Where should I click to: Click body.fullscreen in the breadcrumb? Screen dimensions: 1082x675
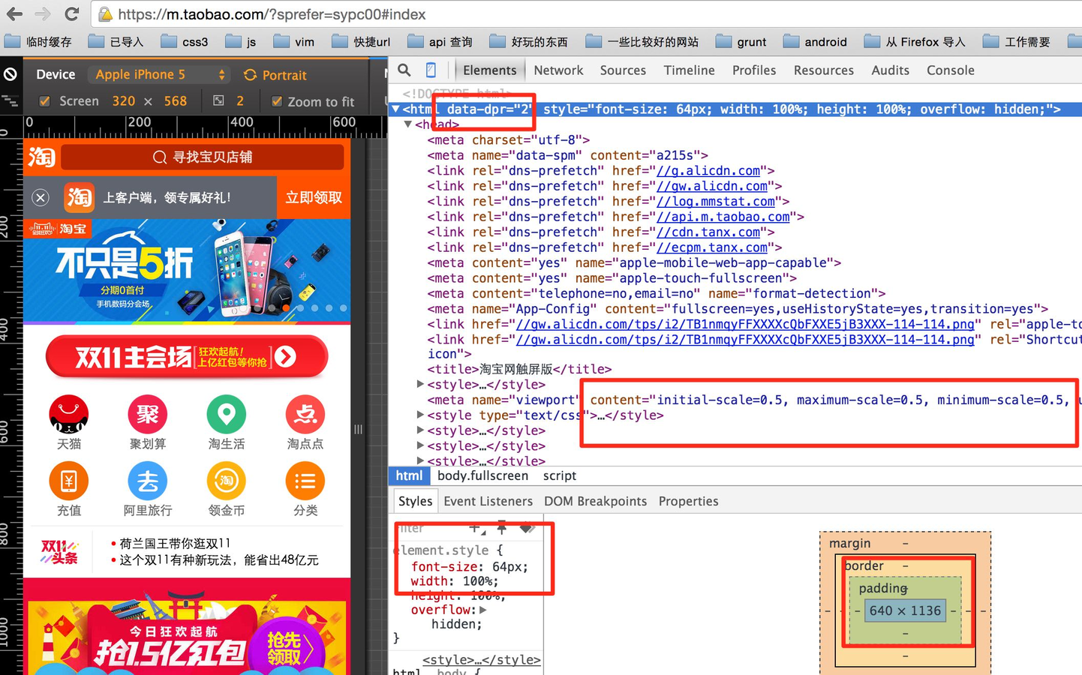click(482, 475)
